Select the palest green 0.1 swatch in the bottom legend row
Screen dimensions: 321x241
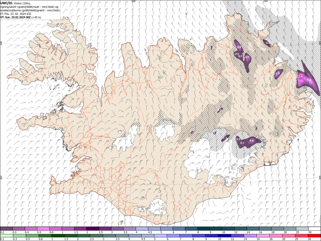tap(7, 236)
